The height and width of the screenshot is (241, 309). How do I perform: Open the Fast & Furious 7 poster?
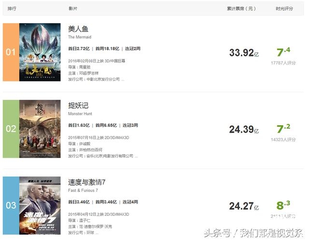tap(40, 206)
